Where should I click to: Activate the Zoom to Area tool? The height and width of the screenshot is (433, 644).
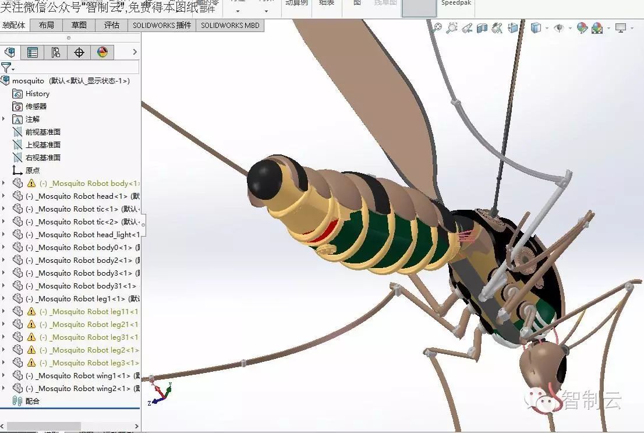(x=452, y=27)
